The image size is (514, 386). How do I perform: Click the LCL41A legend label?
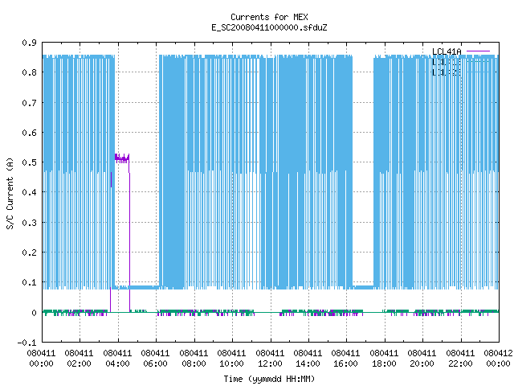point(447,51)
